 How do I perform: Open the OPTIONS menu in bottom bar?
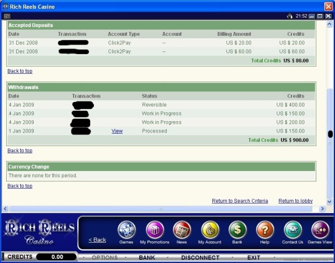(x=105, y=257)
